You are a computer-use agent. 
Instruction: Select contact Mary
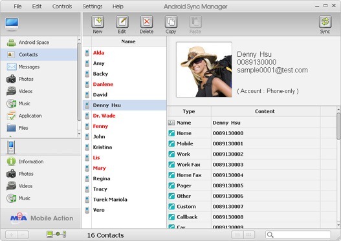pyautogui.click(x=124, y=168)
